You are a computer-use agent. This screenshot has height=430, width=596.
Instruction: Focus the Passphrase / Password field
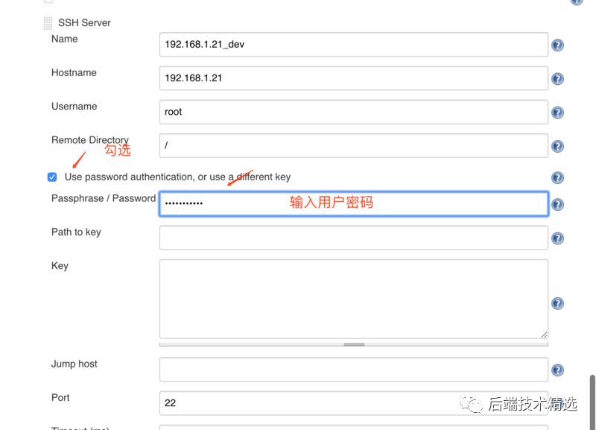pyautogui.click(x=353, y=203)
